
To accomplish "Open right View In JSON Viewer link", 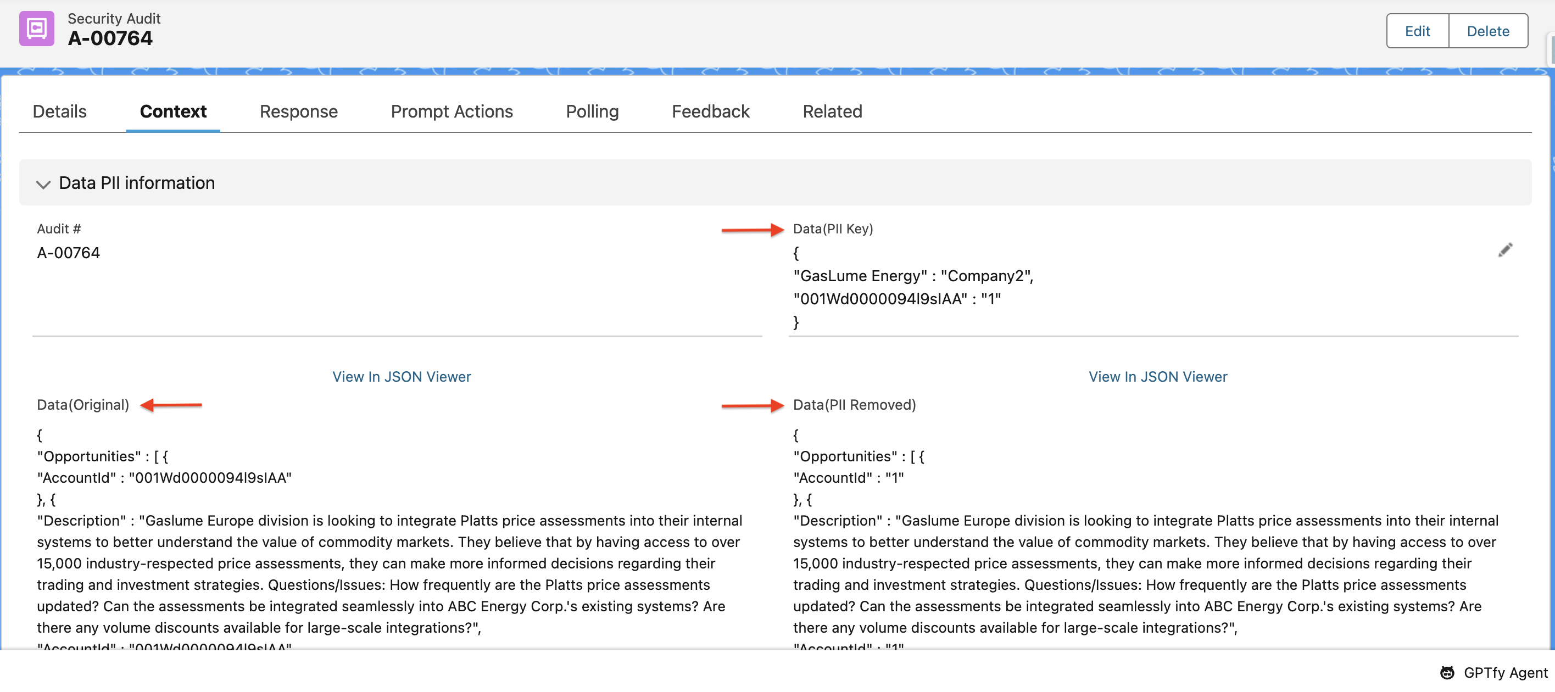I will coord(1157,376).
